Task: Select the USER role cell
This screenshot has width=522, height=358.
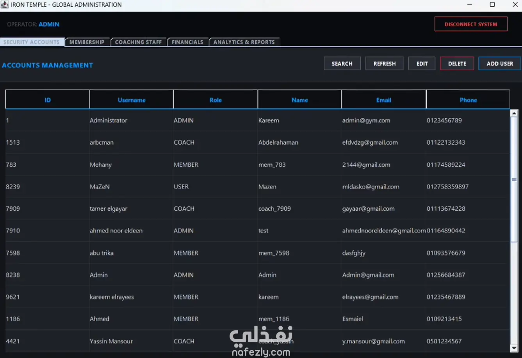Action: [x=216, y=186]
